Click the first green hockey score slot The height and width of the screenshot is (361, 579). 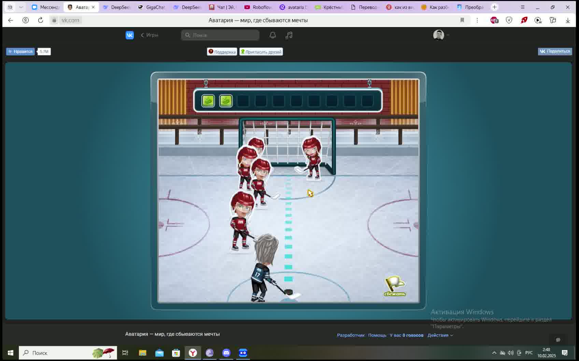point(208,101)
